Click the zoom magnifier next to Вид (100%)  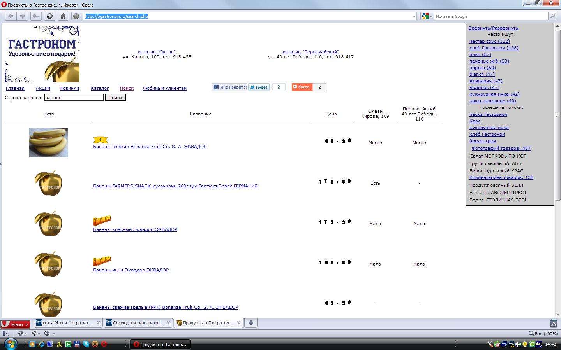pyautogui.click(x=531, y=333)
